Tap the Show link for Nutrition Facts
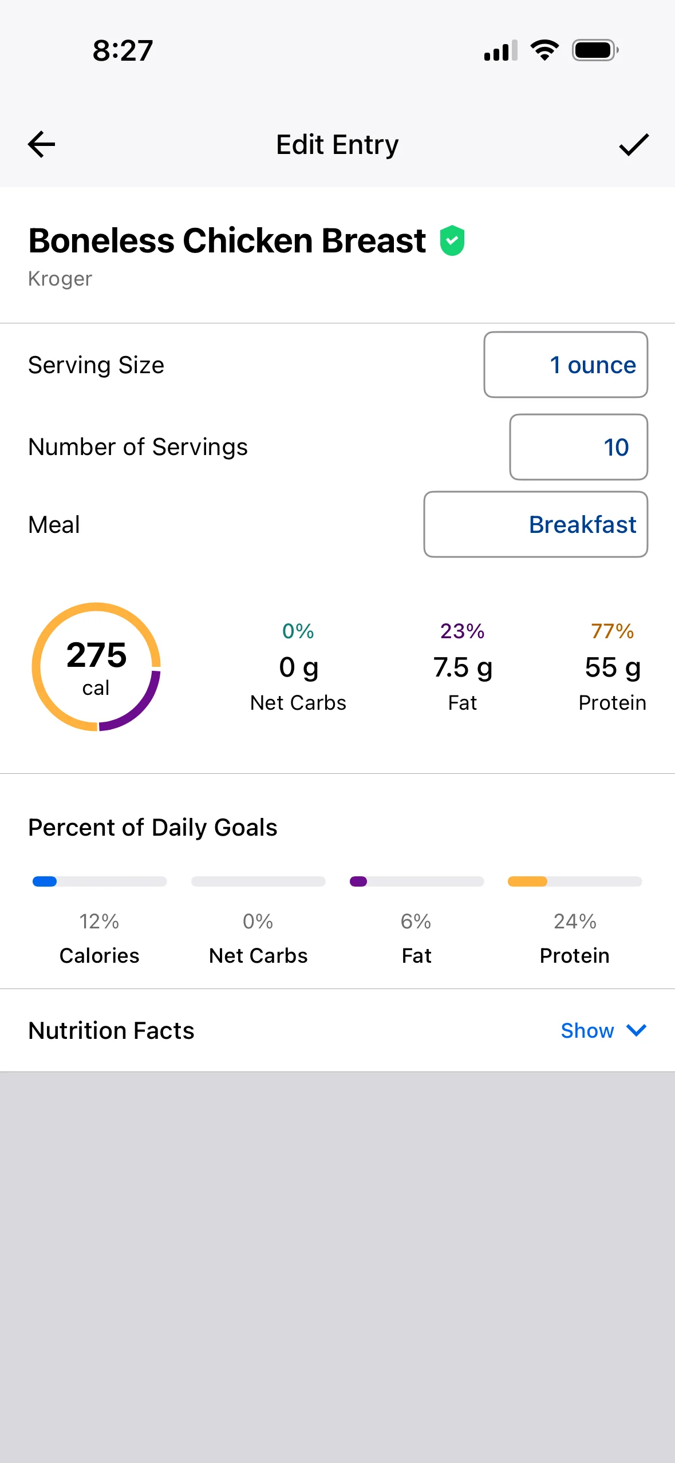 point(587,1030)
